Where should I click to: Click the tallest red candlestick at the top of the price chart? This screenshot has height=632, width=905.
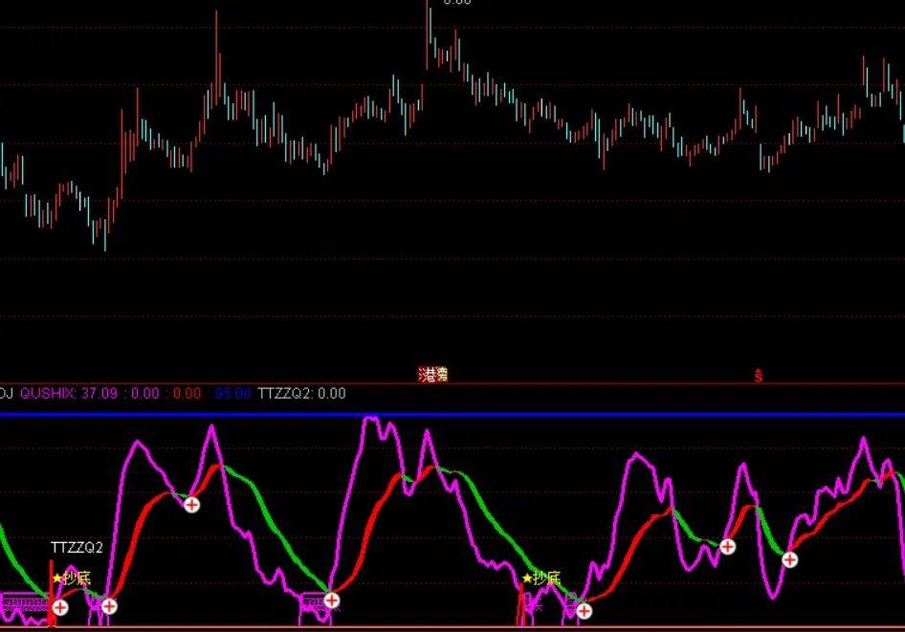428,34
